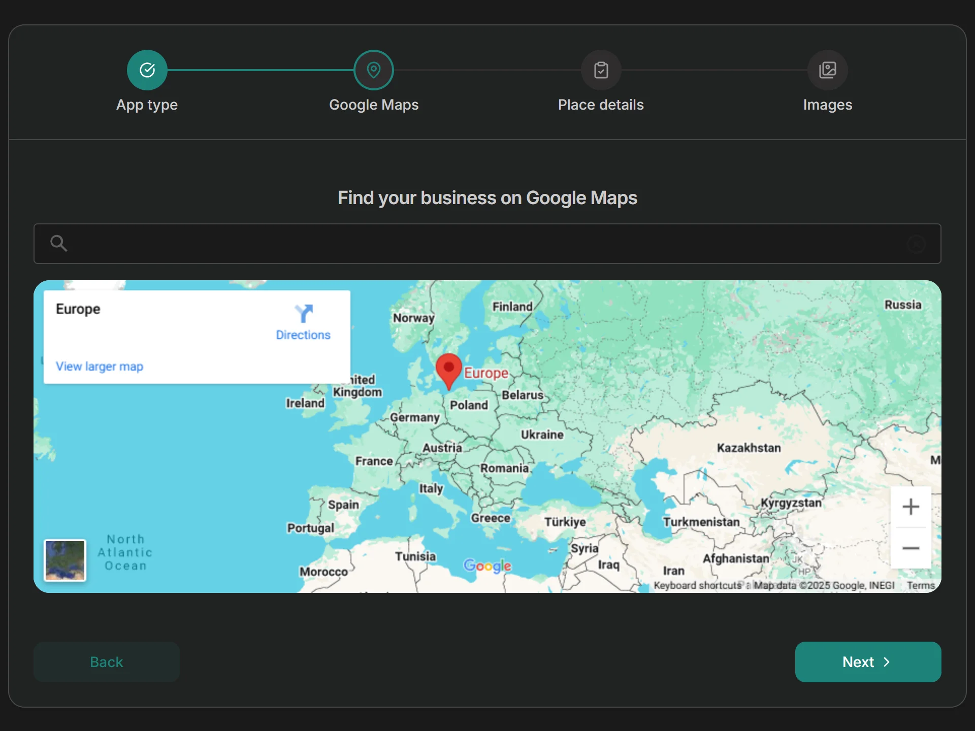
Task: Select the Google Maps step pin icon
Action: click(374, 70)
